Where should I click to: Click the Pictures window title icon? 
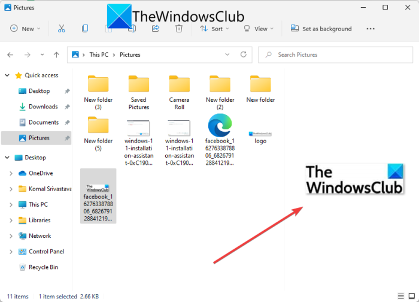(8, 7)
